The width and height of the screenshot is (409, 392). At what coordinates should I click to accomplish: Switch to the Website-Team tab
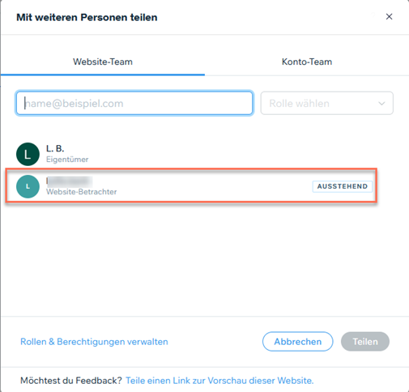coord(103,62)
